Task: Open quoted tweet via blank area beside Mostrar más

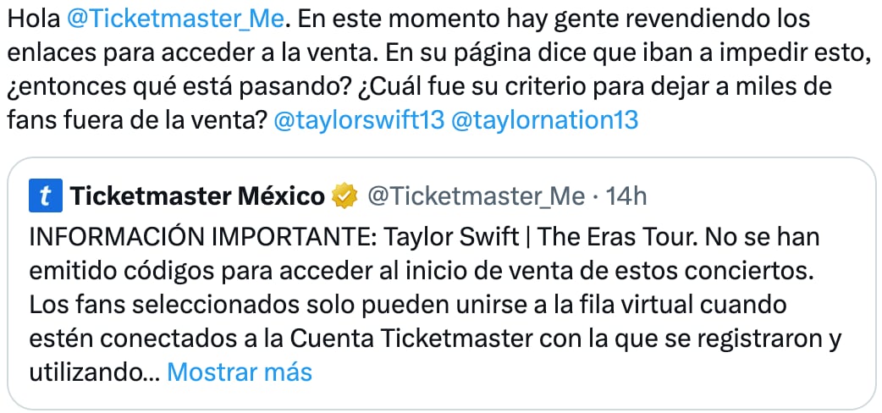Action: tap(593, 372)
